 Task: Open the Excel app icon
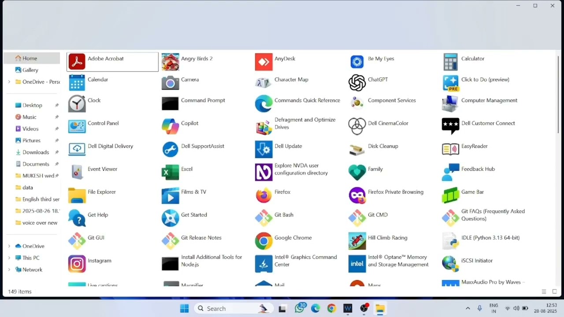tap(170, 172)
